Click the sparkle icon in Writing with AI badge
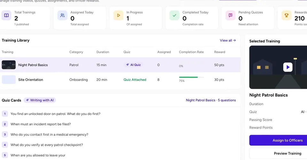The image size is (307, 160). 28,100
